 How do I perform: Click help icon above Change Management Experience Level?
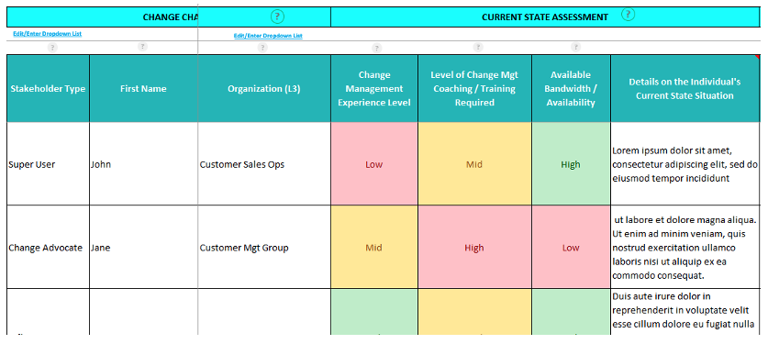point(376,48)
